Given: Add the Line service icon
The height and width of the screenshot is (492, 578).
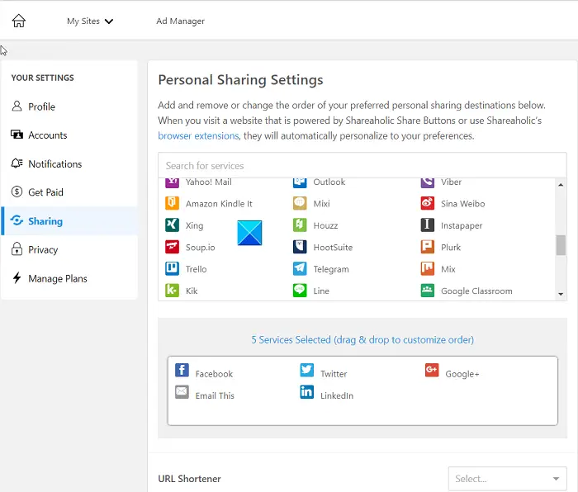Looking at the screenshot, I should (300, 290).
